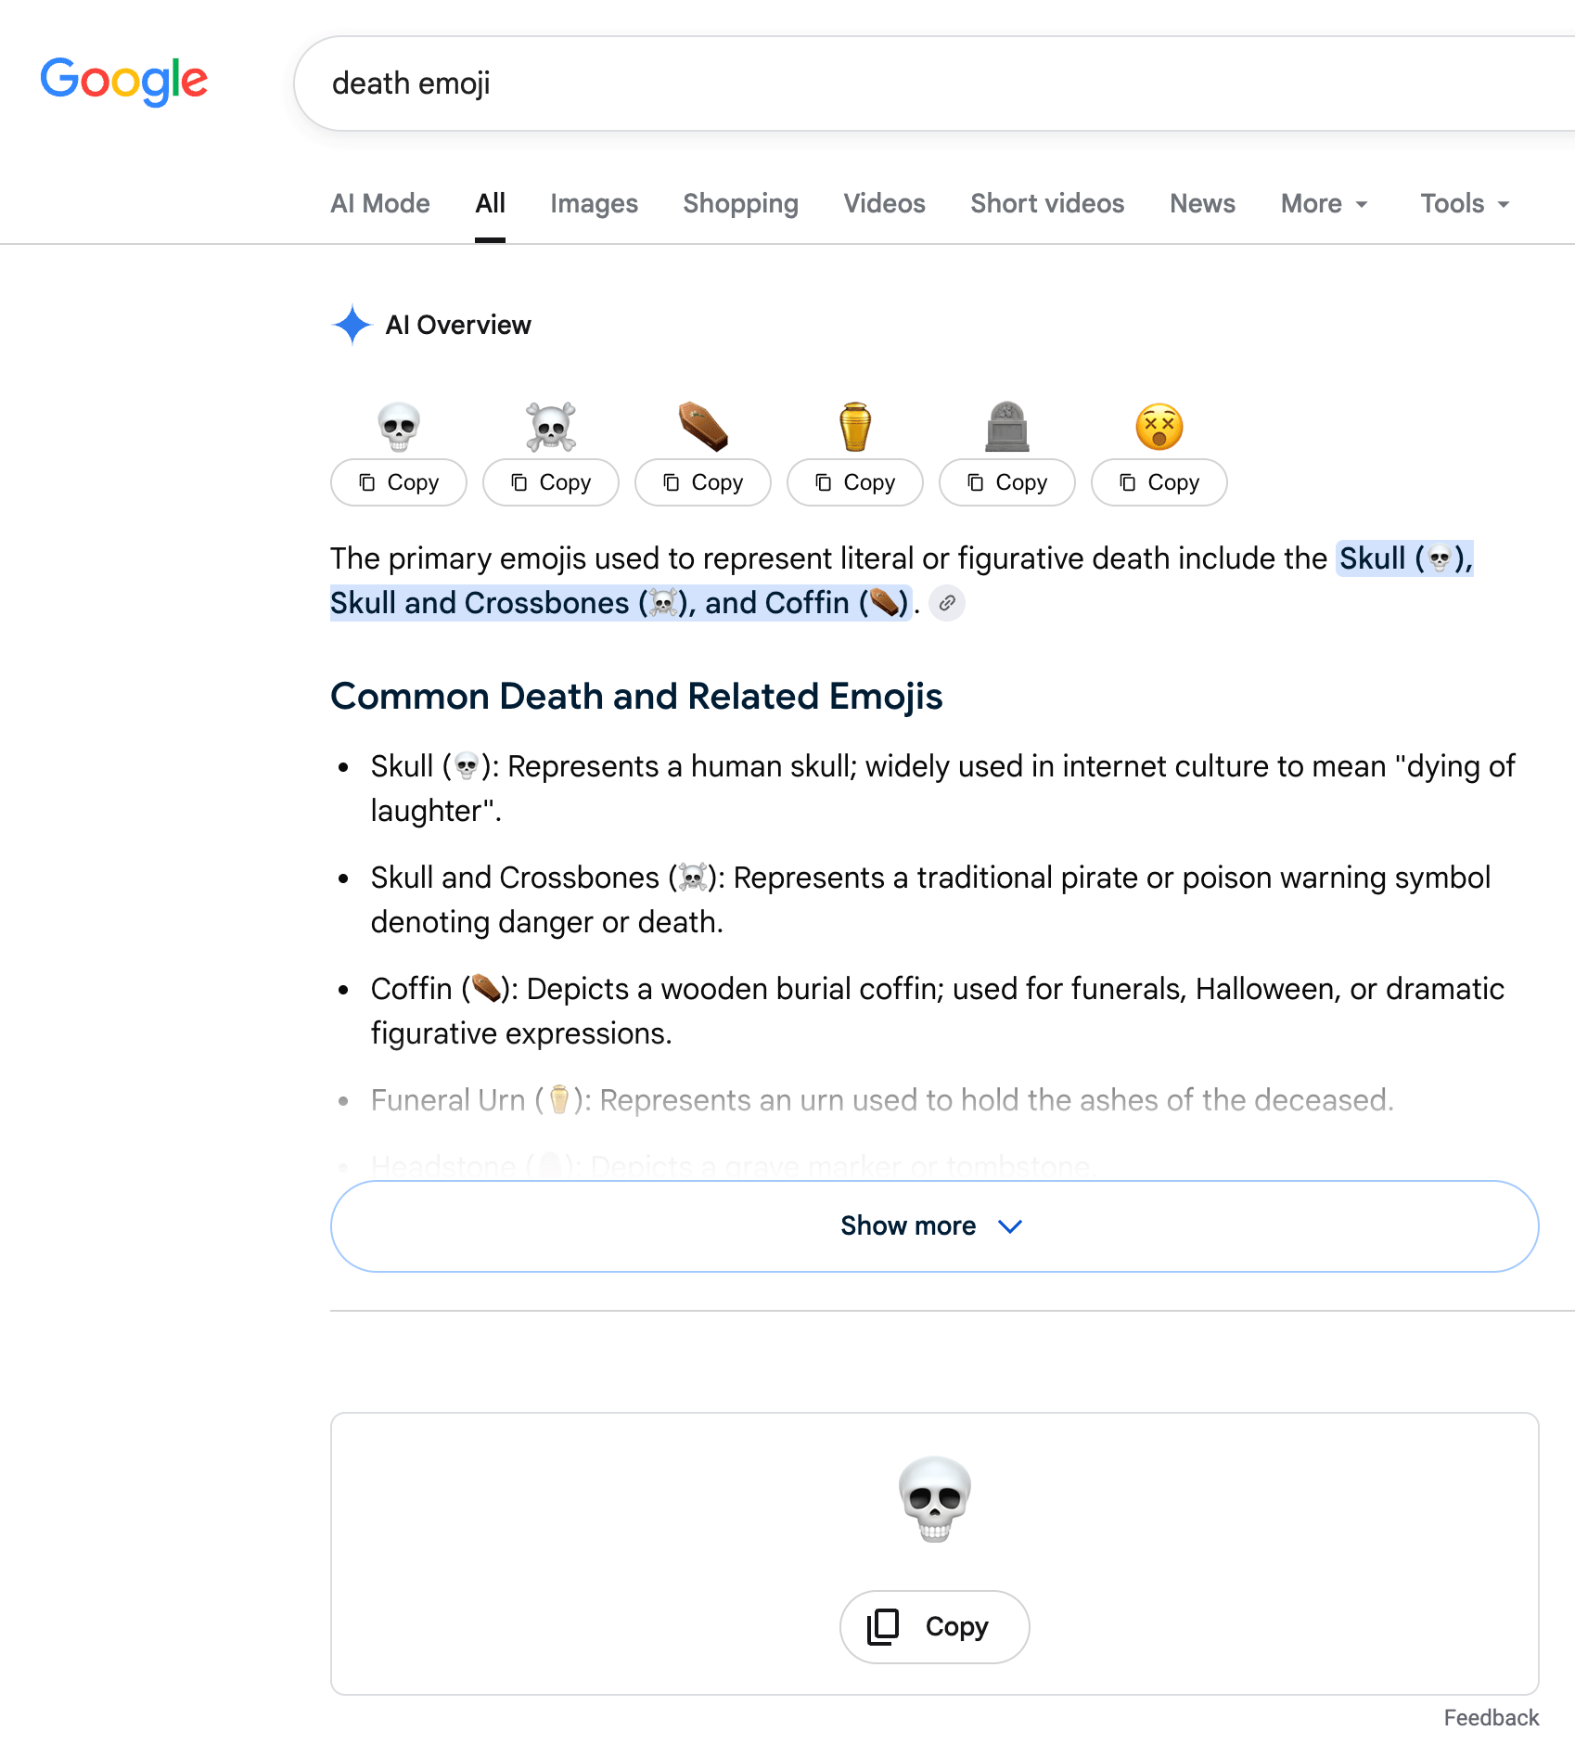1575x1744 pixels.
Task: Click Copy under the large skull emoji
Action: [x=935, y=1626]
